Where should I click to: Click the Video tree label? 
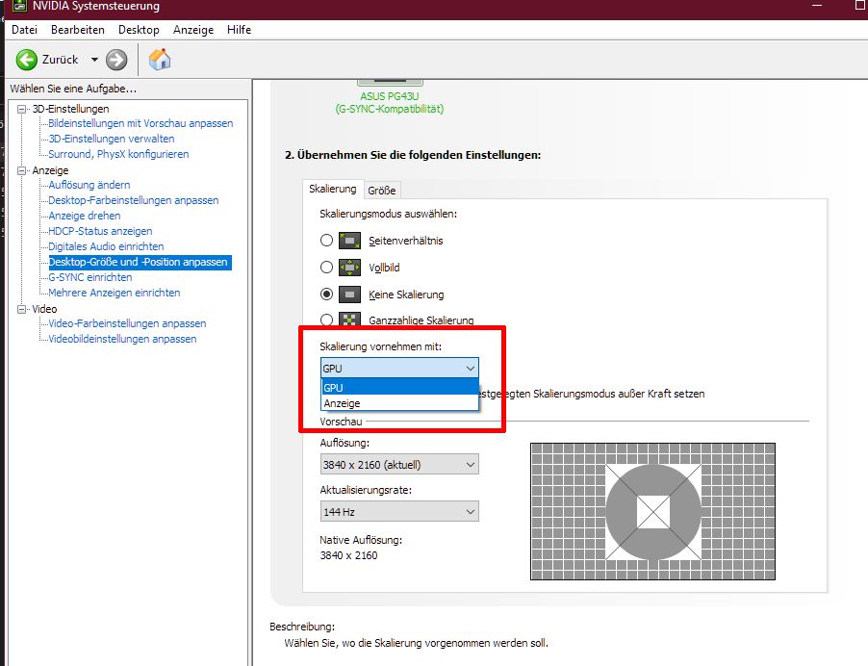click(x=44, y=309)
